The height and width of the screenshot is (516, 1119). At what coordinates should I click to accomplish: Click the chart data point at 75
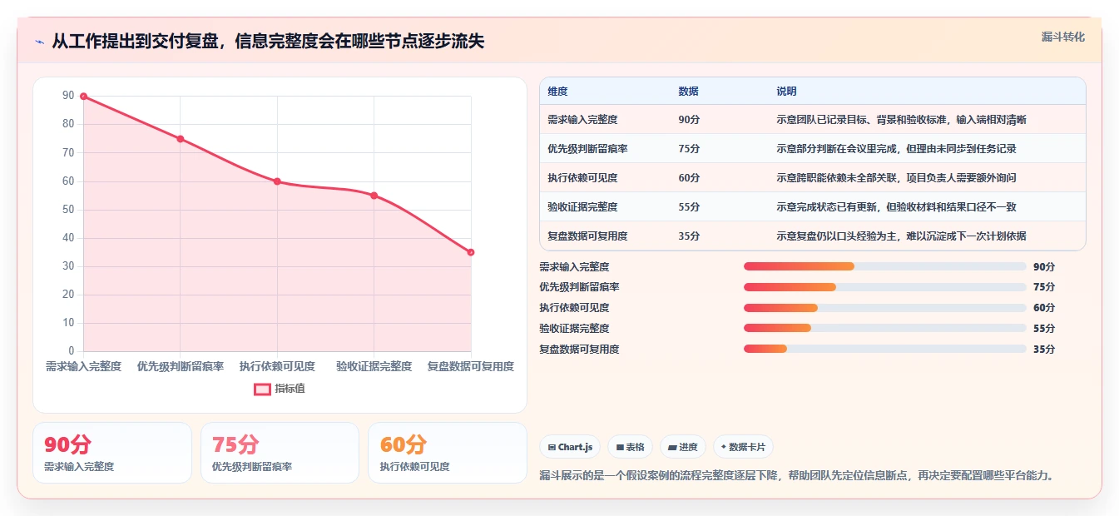[x=180, y=139]
